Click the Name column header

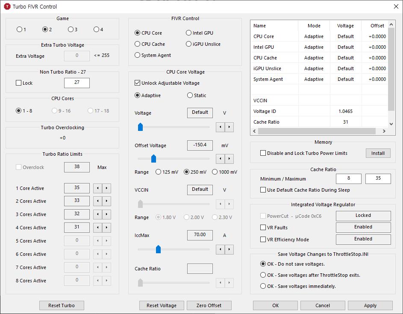[x=274, y=26]
